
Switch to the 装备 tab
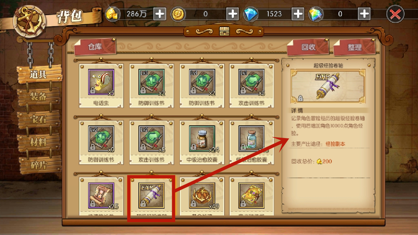(39, 96)
